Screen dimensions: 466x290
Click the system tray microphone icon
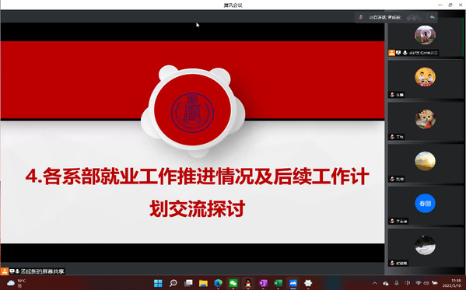397,283
